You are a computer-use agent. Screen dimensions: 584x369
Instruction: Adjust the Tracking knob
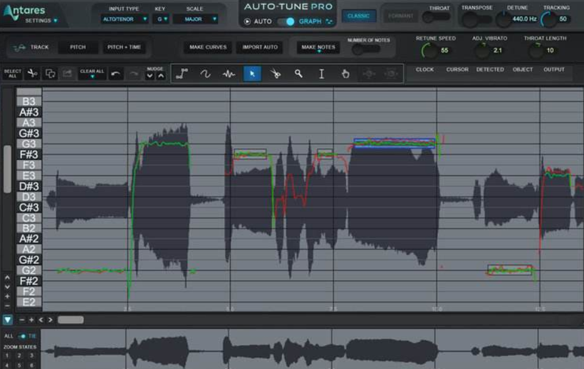tap(549, 19)
